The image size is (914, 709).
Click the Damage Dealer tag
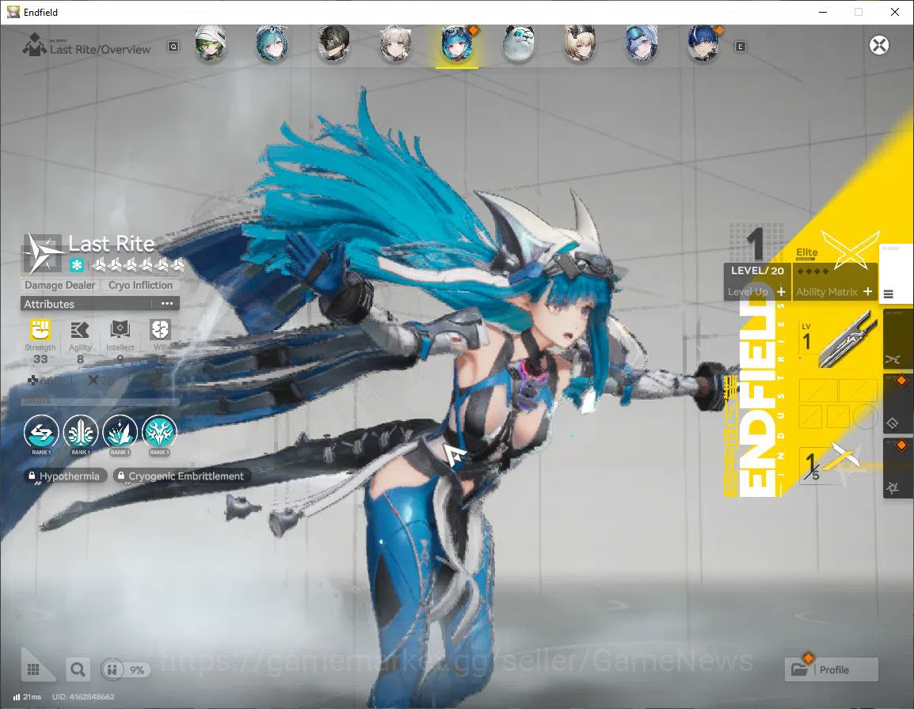click(x=60, y=285)
